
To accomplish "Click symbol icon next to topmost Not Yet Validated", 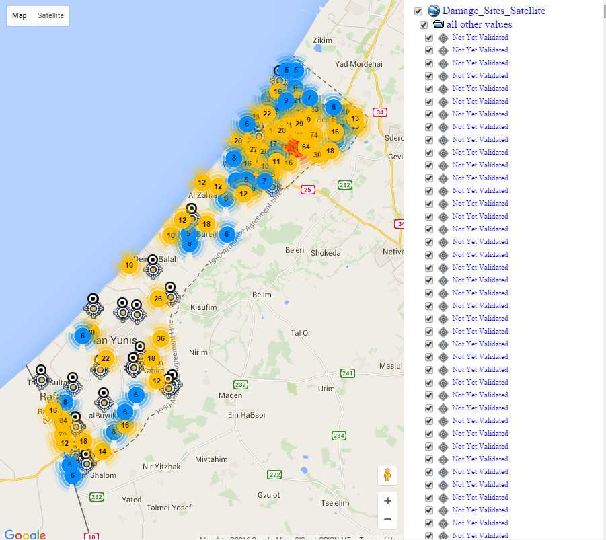I will pyautogui.click(x=443, y=38).
